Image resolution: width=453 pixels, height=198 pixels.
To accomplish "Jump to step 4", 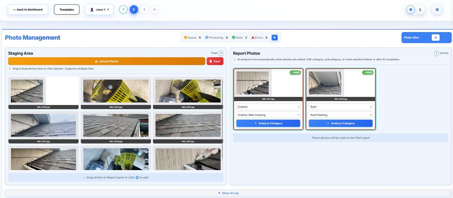I will pos(155,9).
